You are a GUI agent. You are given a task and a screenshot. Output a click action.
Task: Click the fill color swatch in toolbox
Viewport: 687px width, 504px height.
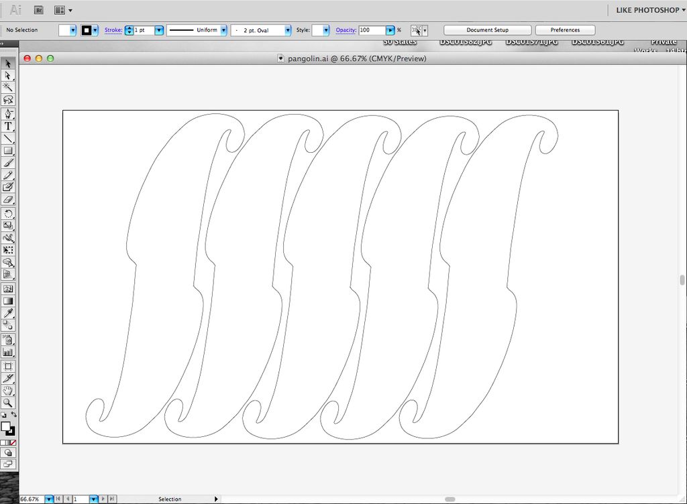tap(5, 426)
